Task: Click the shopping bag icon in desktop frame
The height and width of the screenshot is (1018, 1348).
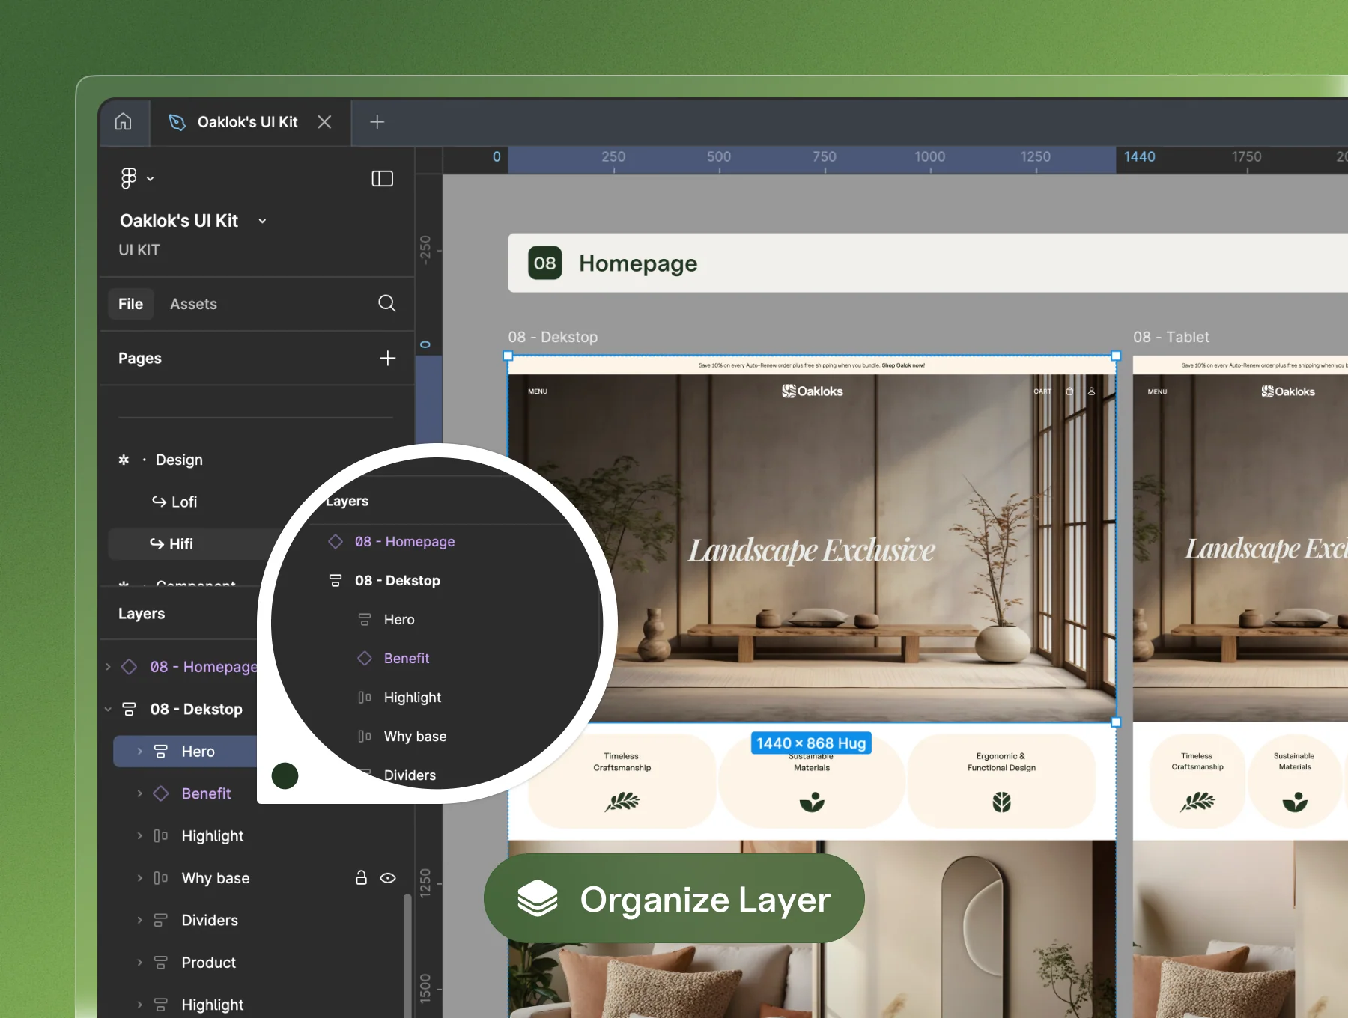Action: click(x=1069, y=391)
